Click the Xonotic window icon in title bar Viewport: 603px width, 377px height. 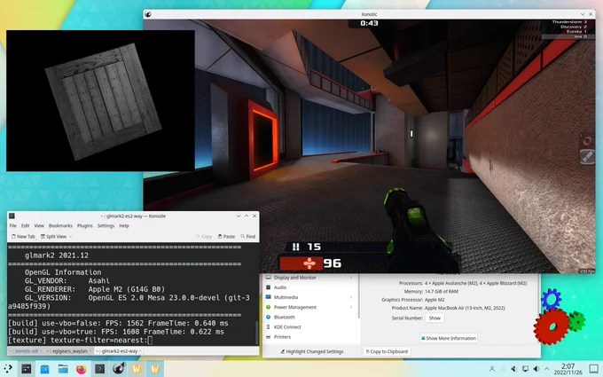click(x=148, y=14)
